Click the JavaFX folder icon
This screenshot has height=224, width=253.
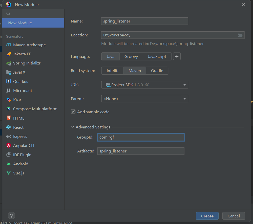(x=9, y=72)
